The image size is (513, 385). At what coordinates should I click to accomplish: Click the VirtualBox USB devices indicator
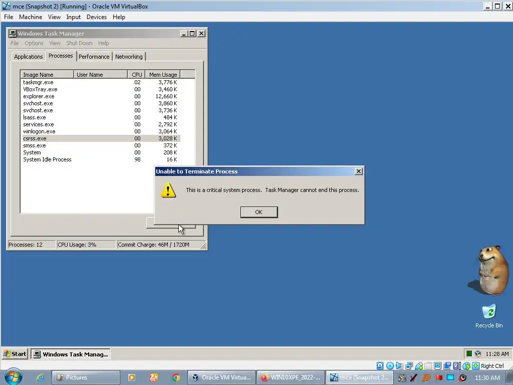coord(419,365)
